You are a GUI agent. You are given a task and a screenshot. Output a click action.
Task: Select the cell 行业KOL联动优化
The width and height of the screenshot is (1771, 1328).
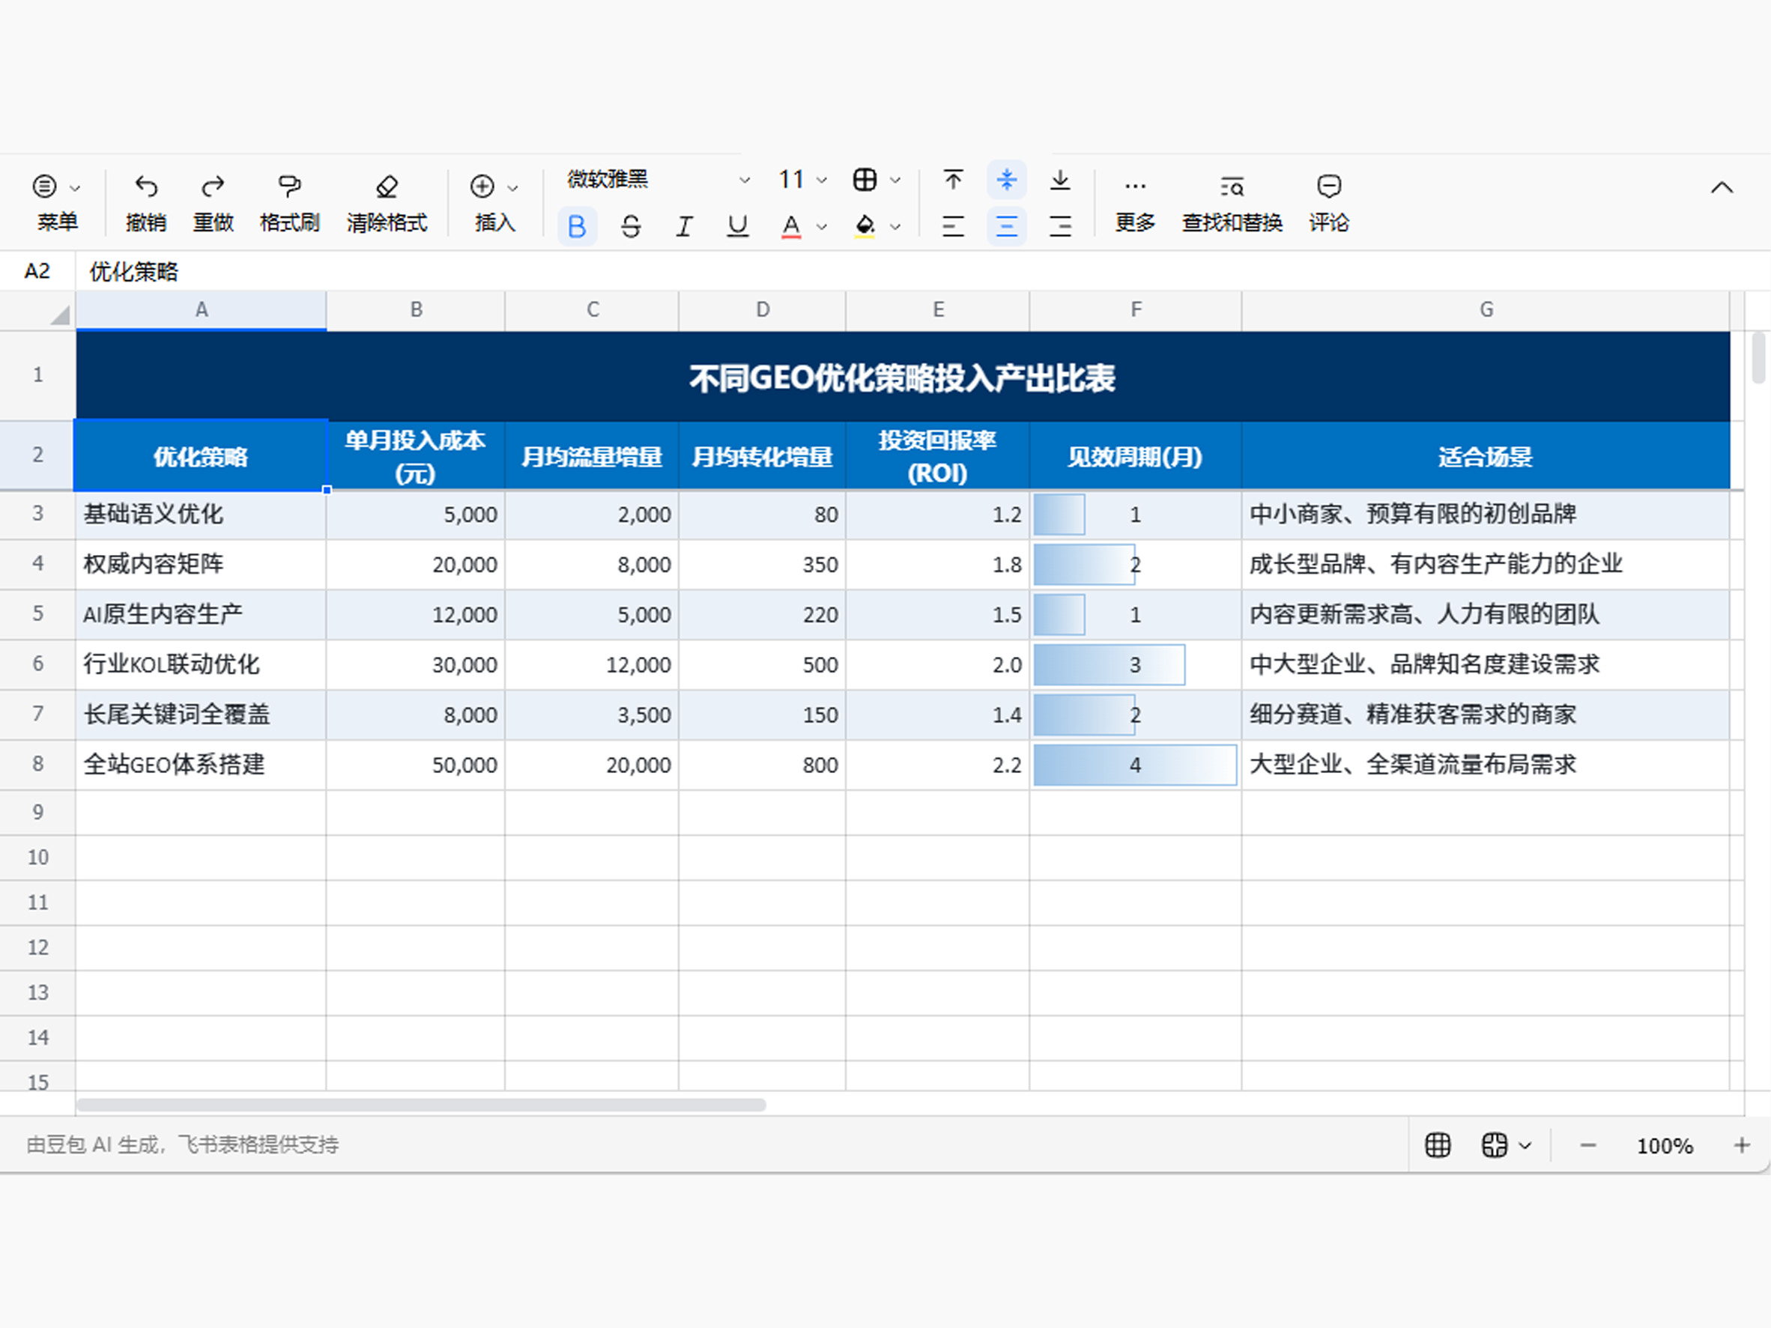pyautogui.click(x=201, y=664)
